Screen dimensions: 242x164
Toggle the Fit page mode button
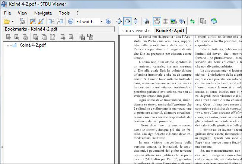click(x=119, y=22)
